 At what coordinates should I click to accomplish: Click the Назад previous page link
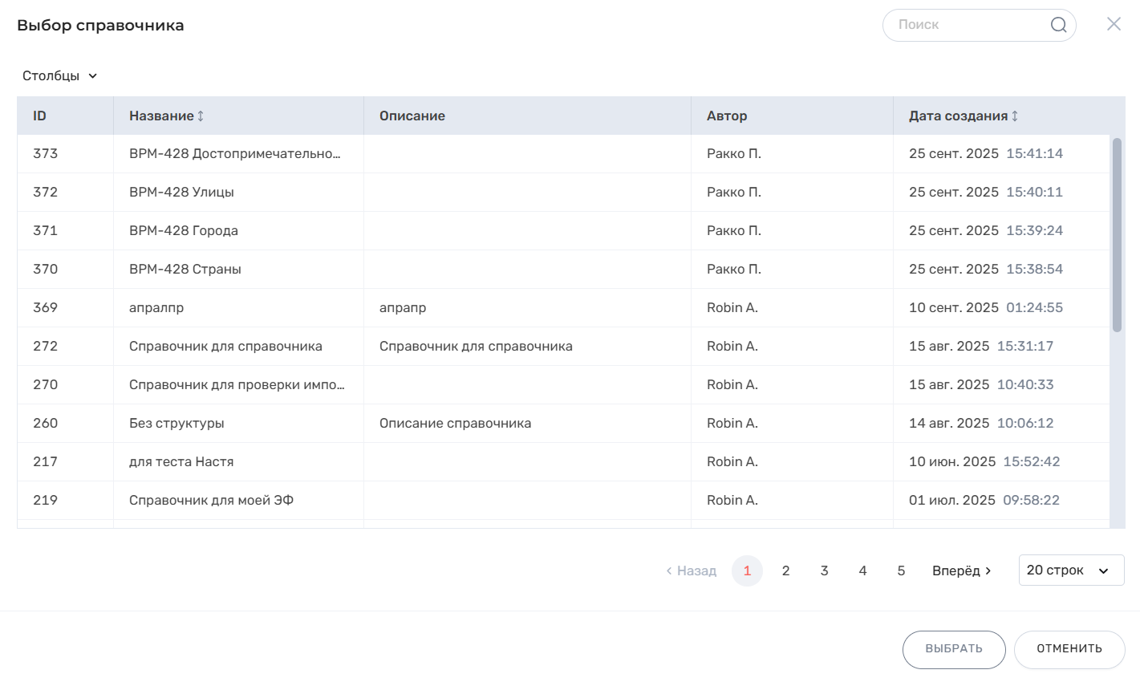[692, 570]
